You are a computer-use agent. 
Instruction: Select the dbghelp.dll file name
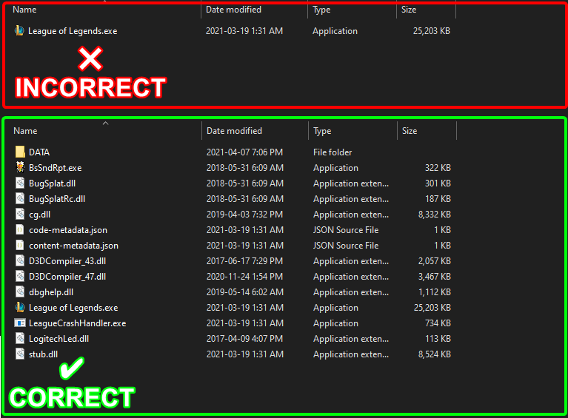[x=51, y=292]
